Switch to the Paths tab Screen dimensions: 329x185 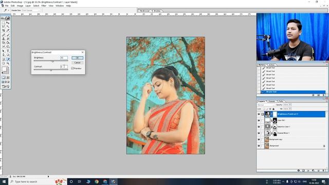(x=281, y=101)
